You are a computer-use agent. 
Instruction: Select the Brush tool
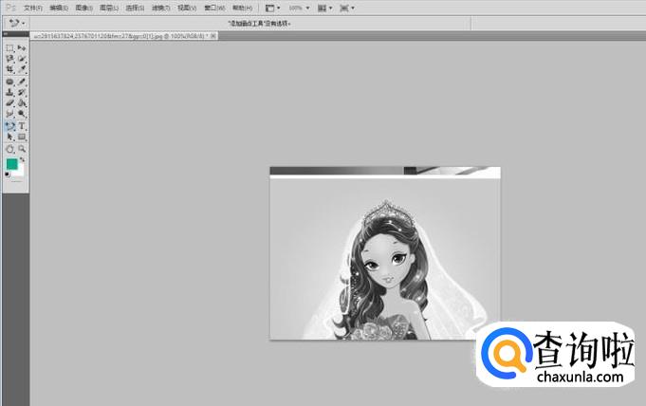click(22, 82)
